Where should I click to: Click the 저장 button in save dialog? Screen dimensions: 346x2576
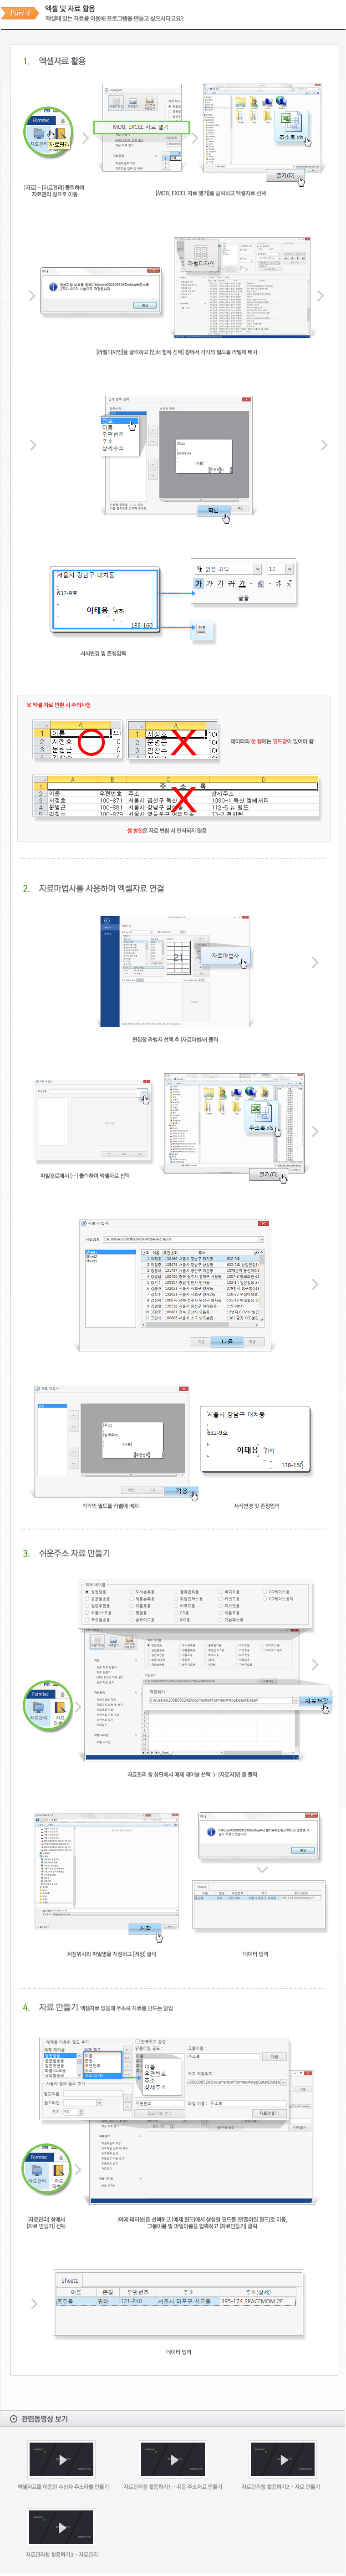point(145,1929)
